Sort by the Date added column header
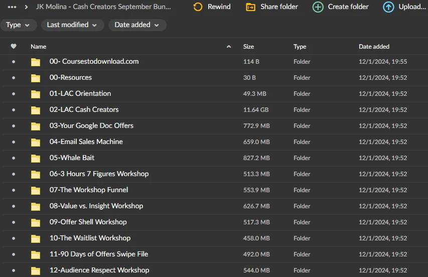The image size is (428, 277). [374, 47]
